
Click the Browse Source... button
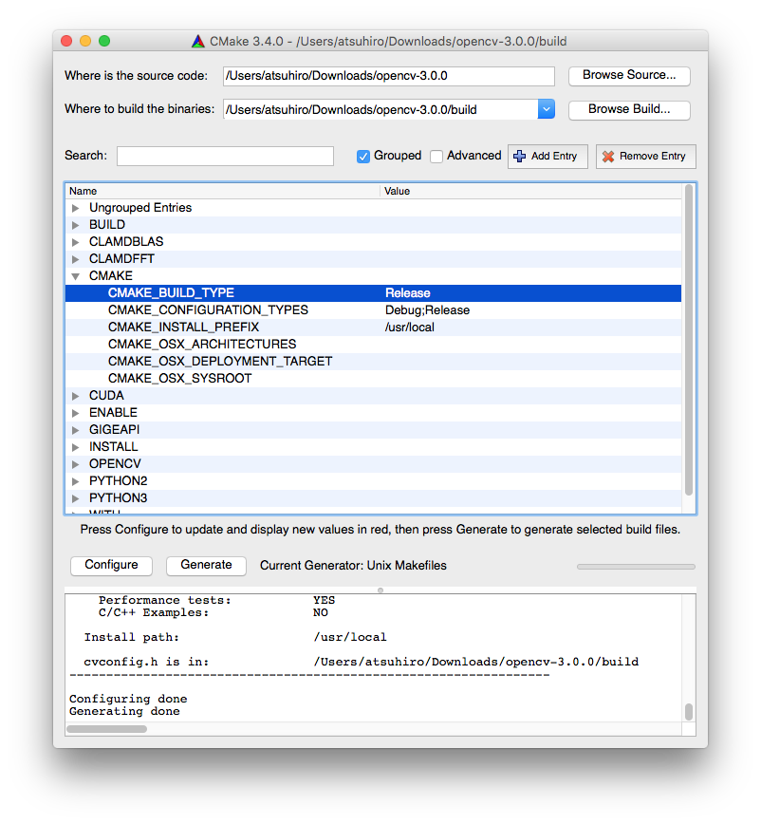click(629, 76)
